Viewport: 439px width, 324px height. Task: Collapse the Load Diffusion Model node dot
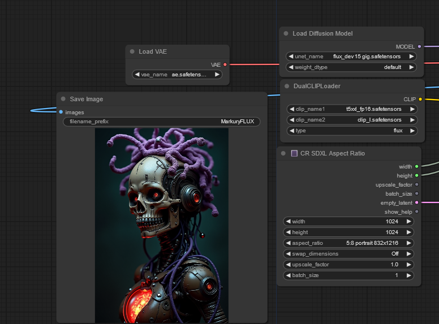tap(286, 34)
